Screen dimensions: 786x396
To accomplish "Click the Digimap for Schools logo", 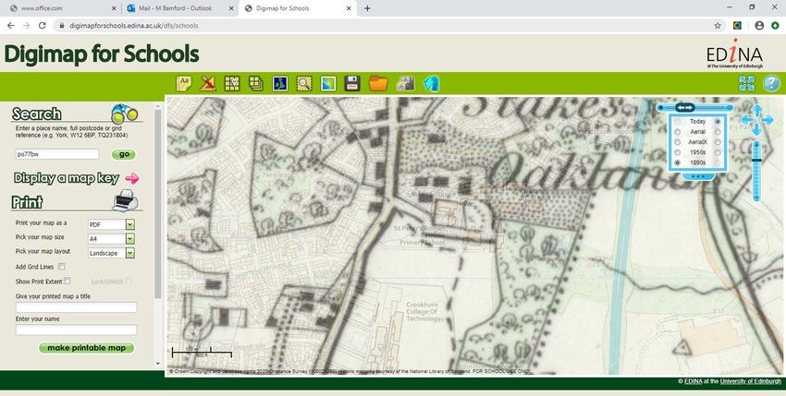I will click(102, 54).
